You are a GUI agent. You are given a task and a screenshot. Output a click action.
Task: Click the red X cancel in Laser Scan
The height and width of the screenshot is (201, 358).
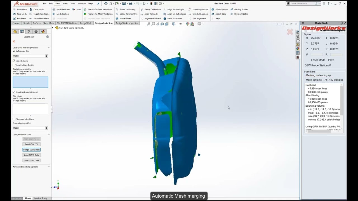14,41
